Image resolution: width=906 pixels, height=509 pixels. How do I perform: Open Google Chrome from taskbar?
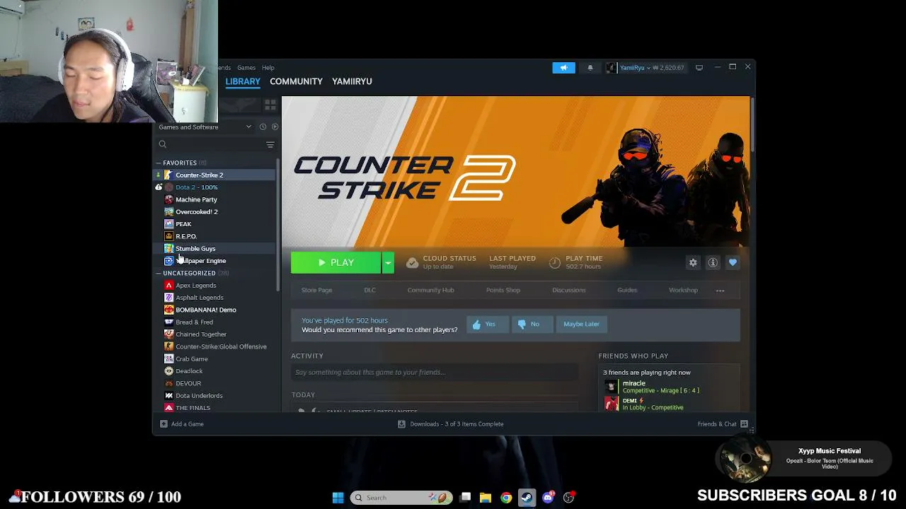pyautogui.click(x=506, y=498)
